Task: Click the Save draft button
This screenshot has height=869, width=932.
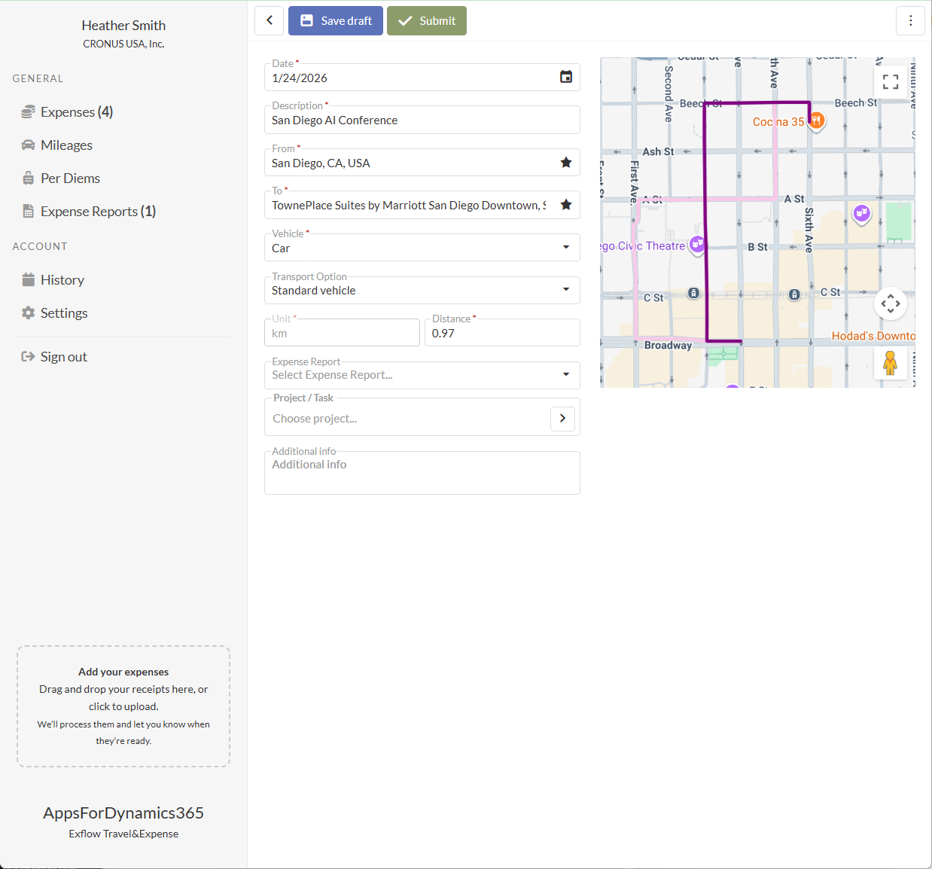Action: click(336, 21)
